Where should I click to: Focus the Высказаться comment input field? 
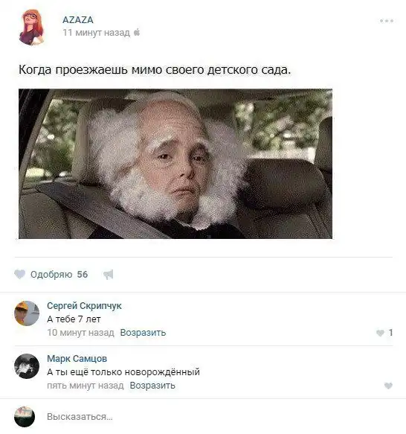(219, 417)
